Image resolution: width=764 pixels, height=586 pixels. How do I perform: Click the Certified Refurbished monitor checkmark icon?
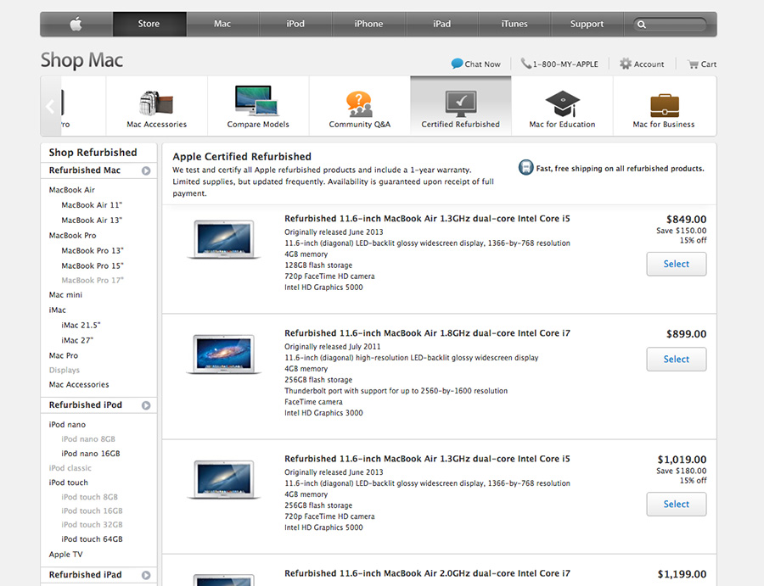(460, 103)
